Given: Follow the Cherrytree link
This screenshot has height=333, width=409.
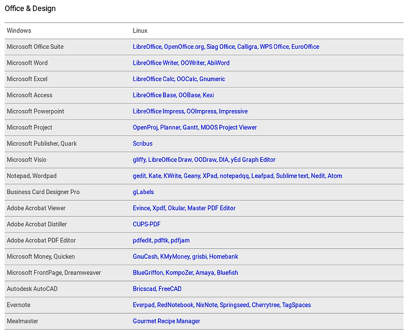Looking at the screenshot, I should [265, 305].
